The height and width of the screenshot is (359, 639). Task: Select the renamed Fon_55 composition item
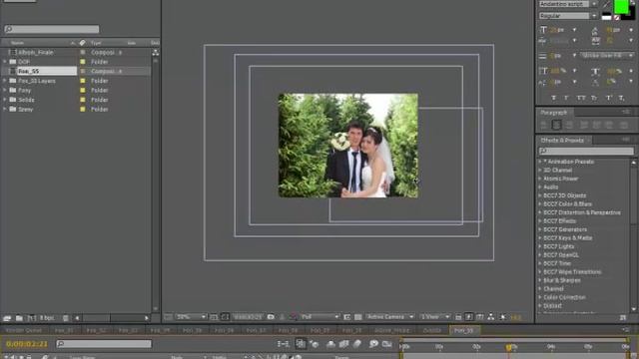(47, 71)
